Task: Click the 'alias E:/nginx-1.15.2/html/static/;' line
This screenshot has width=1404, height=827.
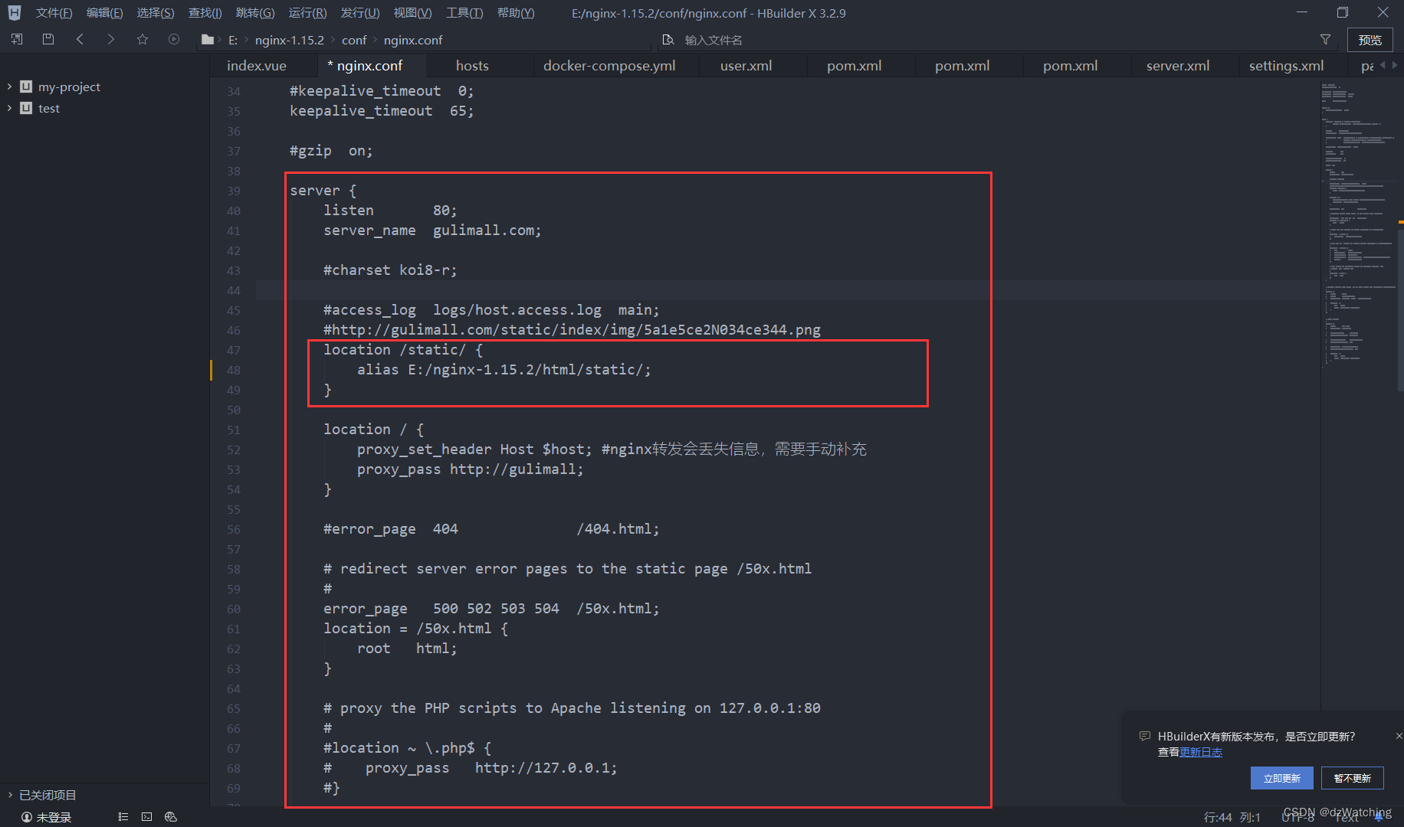Action: [x=504, y=370]
